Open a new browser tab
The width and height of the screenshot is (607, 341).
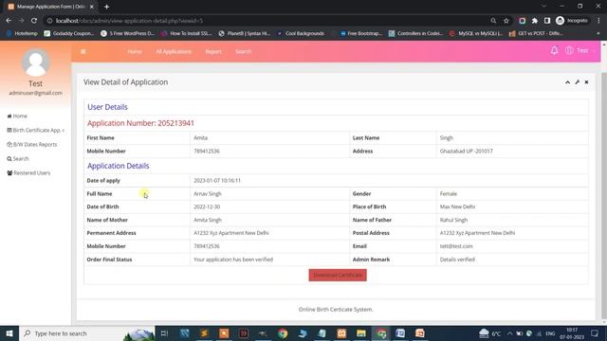[106, 7]
